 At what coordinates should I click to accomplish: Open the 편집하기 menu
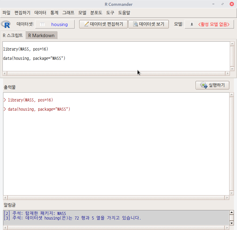coord(22,13)
